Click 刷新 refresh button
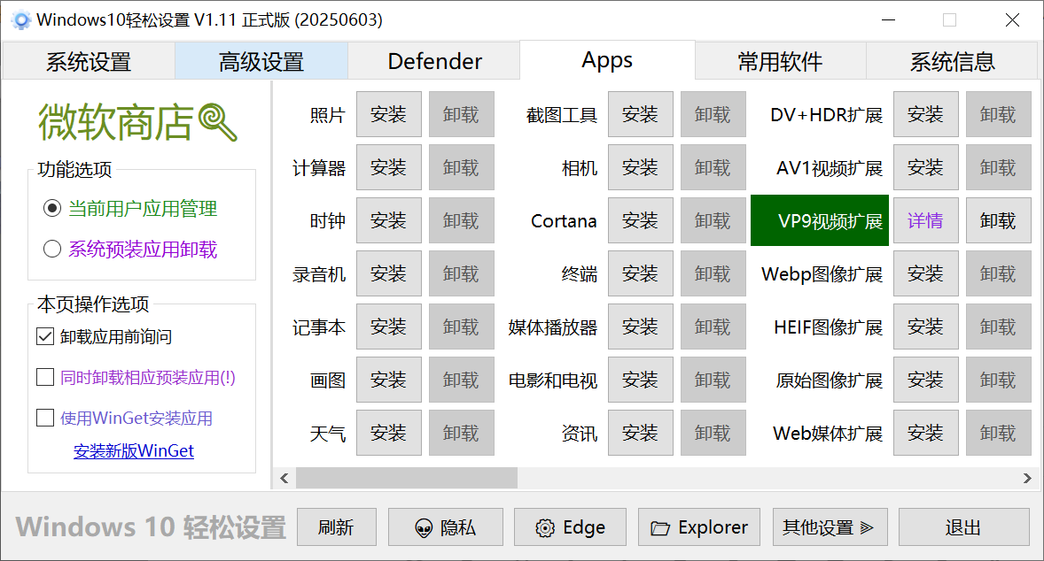Viewport: 1044px width, 561px height. tap(336, 527)
